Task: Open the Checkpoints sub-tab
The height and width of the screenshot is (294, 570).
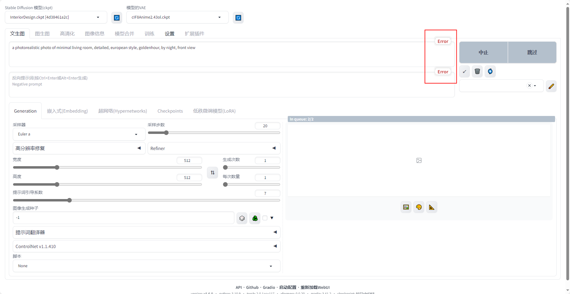Action: [x=170, y=111]
